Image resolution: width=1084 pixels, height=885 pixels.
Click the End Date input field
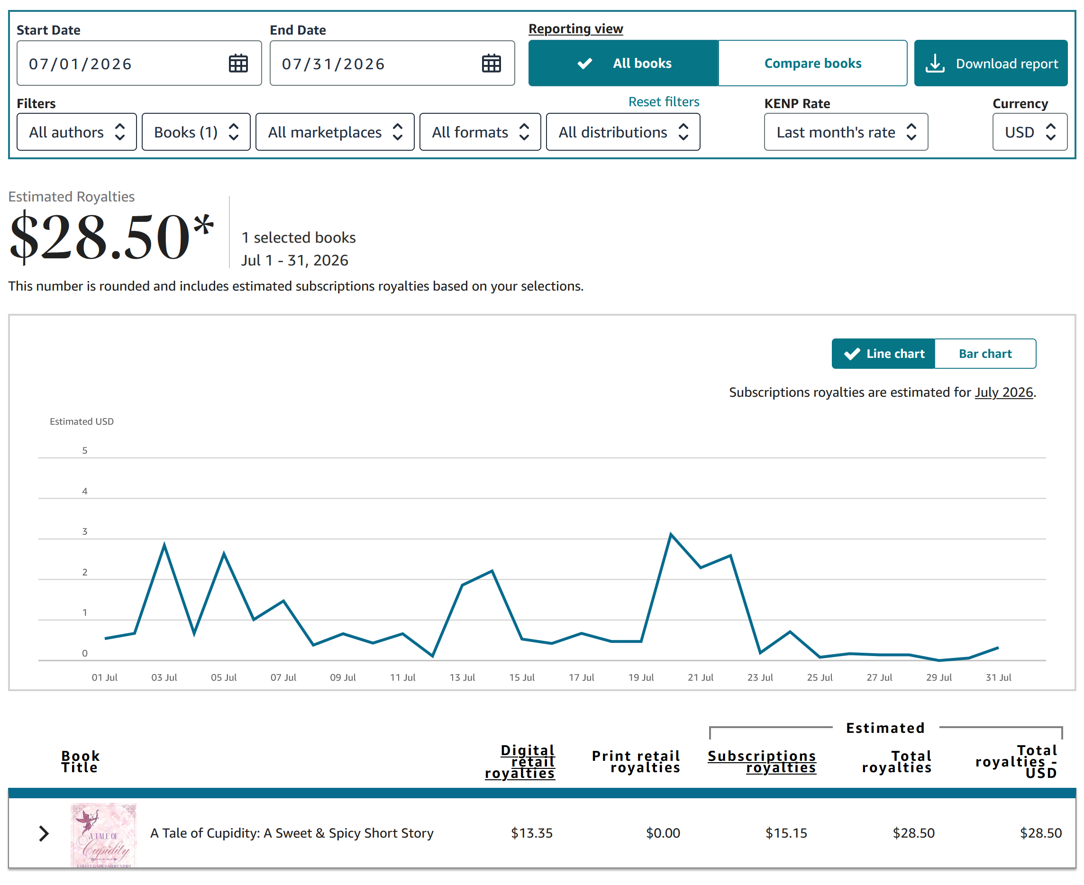click(392, 63)
